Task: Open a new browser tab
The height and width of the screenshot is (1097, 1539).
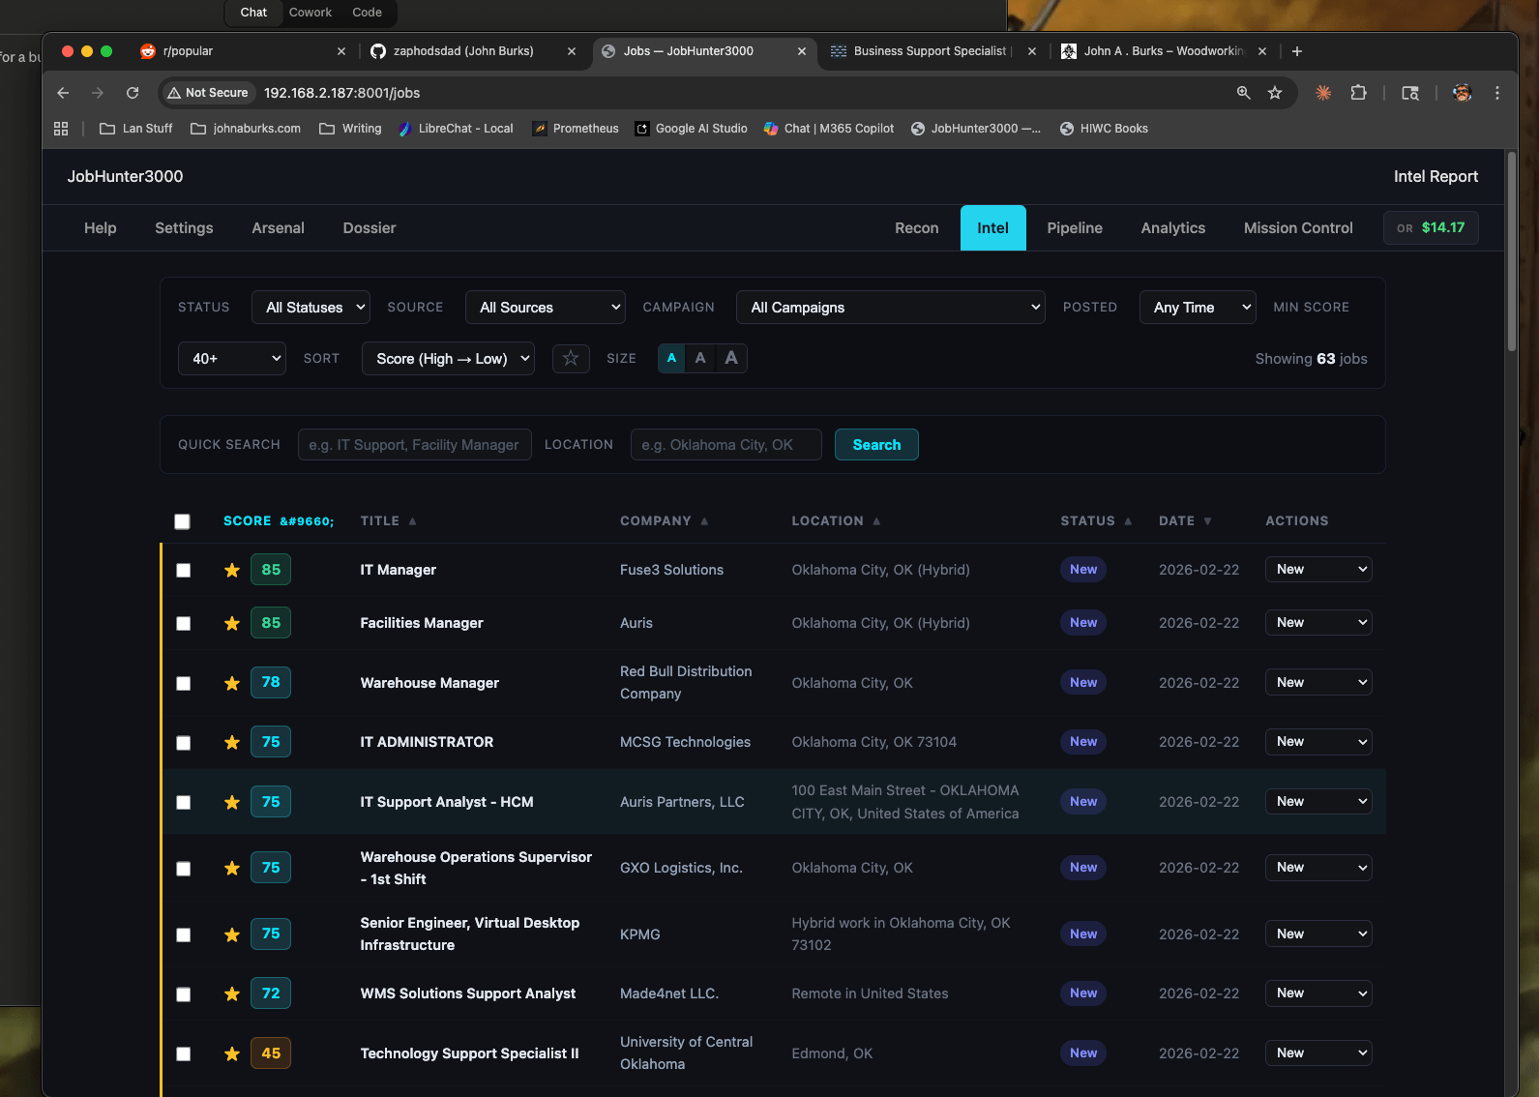Action: coord(1297,51)
